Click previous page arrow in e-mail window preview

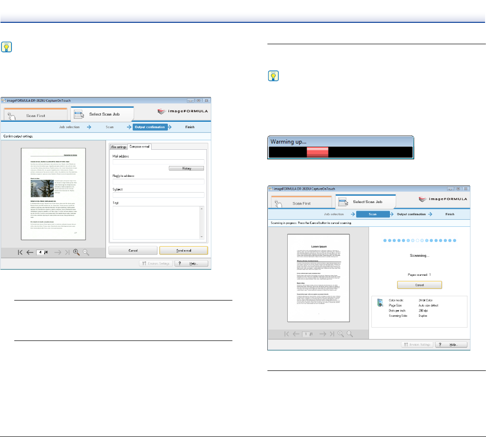point(30,252)
